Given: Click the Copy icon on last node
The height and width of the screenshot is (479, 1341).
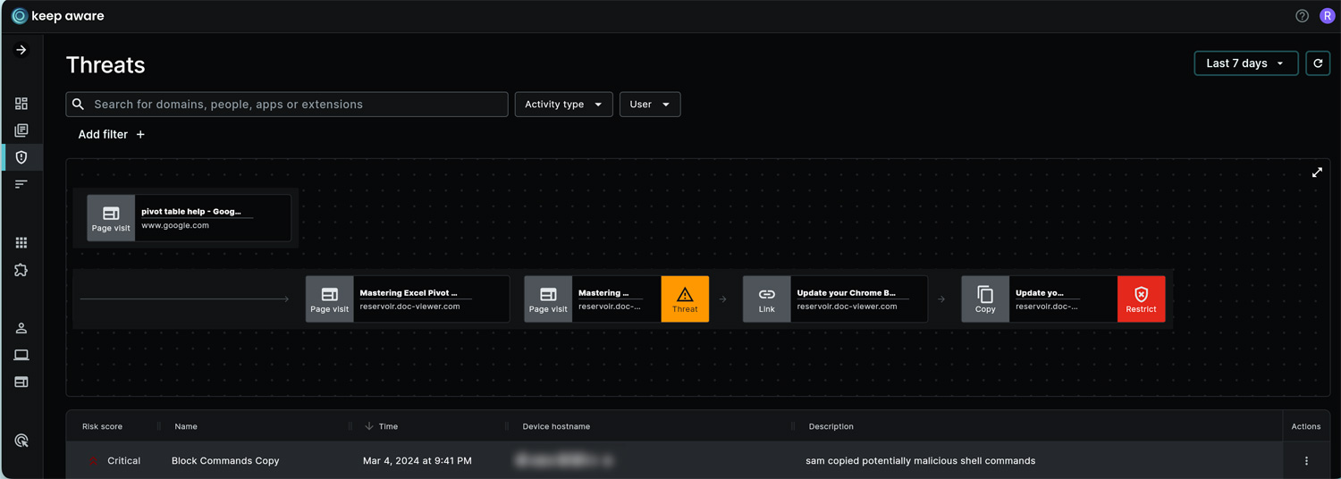Looking at the screenshot, I should click(985, 294).
